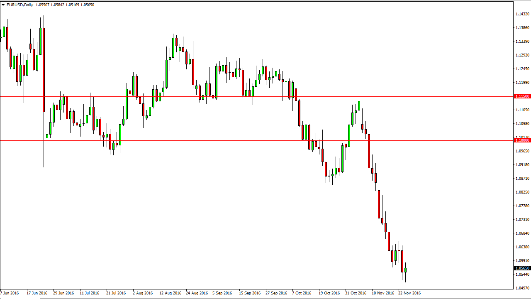
Task: Click the 15 Sep 2016 date label
Action: pos(250,293)
